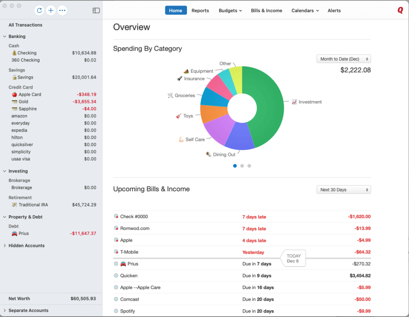Open the more options (...) toolbar icon
Screen dimensions: 409x317
tap(62, 10)
